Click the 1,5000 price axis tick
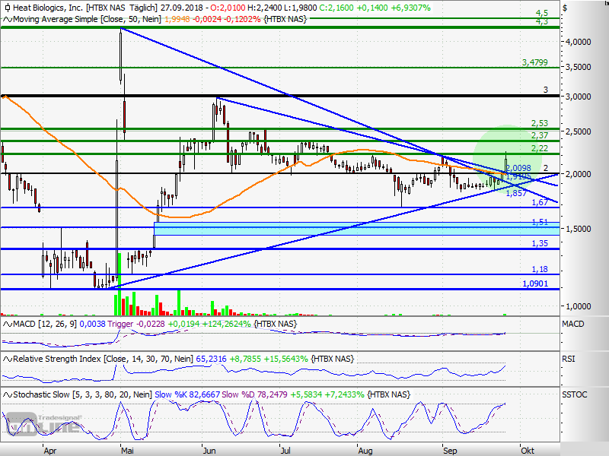609x456 pixels. coord(579,229)
